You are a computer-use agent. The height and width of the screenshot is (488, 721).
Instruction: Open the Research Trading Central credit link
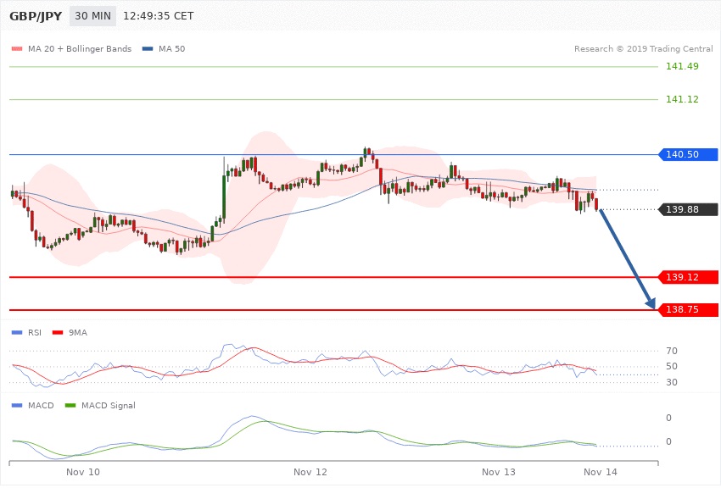pyautogui.click(x=643, y=49)
